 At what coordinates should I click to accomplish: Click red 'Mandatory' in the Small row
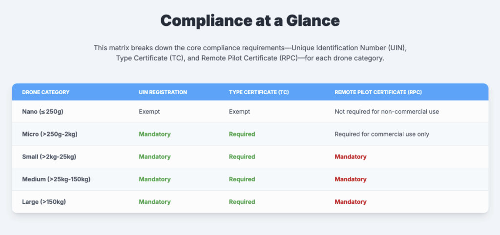[x=351, y=157]
